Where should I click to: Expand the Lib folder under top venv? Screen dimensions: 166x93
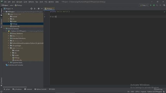(x=8, y=19)
